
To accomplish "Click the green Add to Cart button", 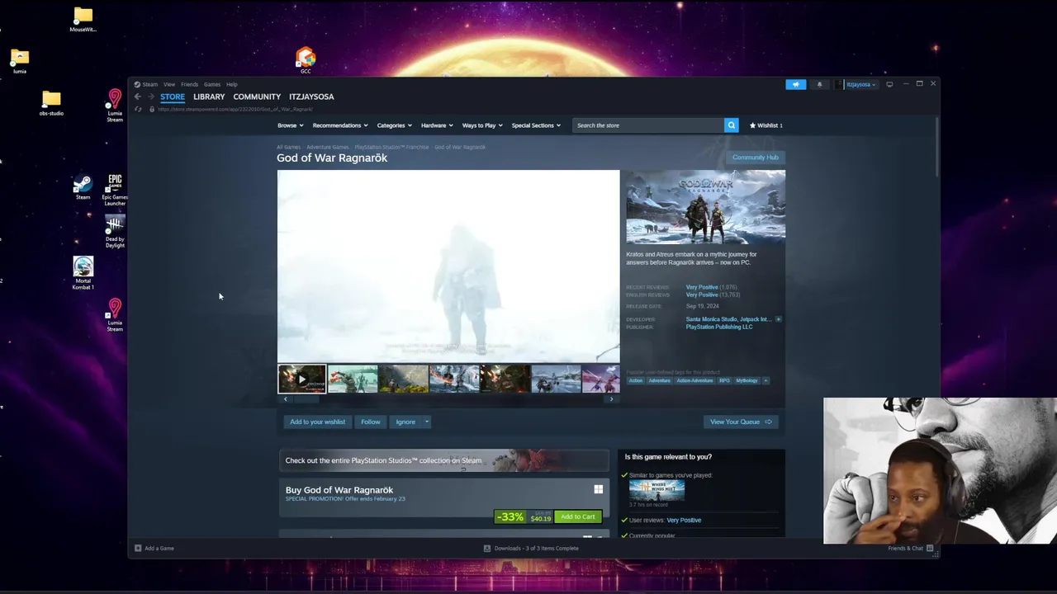I will pyautogui.click(x=577, y=516).
